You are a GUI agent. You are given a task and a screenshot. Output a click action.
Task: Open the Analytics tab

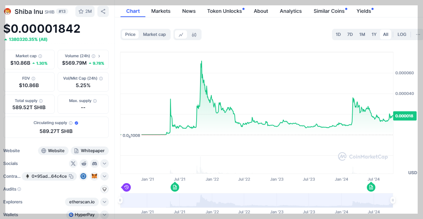tap(291, 11)
